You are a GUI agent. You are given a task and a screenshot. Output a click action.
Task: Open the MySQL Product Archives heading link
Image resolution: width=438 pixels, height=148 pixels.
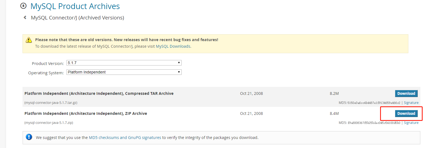coord(75,6)
